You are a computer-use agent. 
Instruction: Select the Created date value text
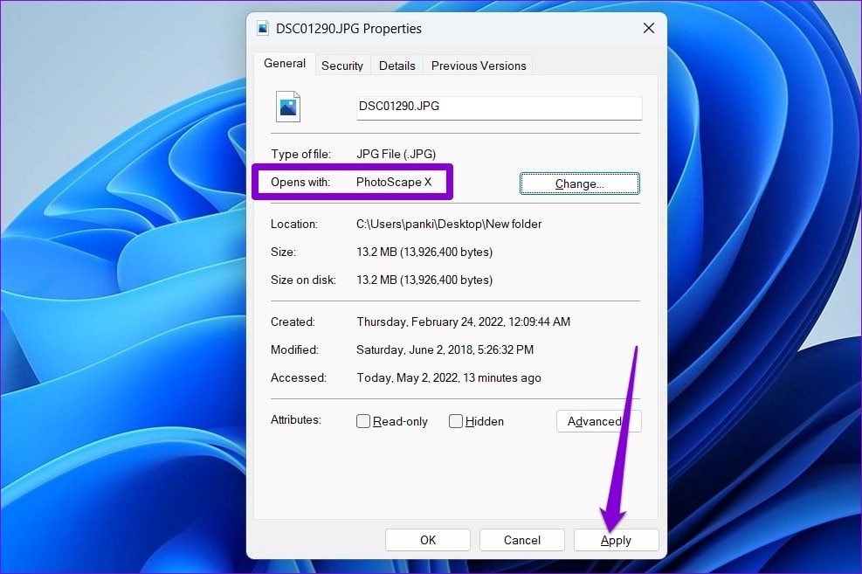[x=463, y=322]
